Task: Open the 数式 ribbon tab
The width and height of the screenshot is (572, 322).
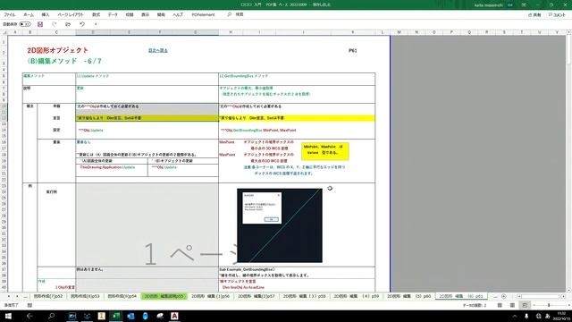Action: point(96,14)
